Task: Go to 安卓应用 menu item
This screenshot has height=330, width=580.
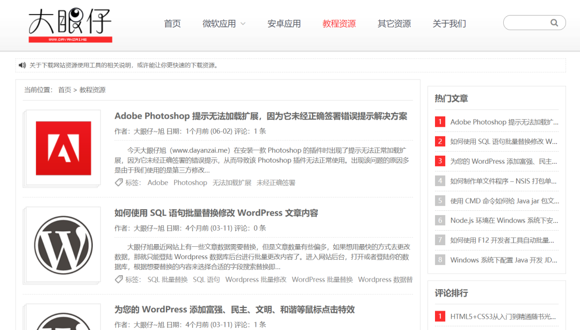Action: 284,24
